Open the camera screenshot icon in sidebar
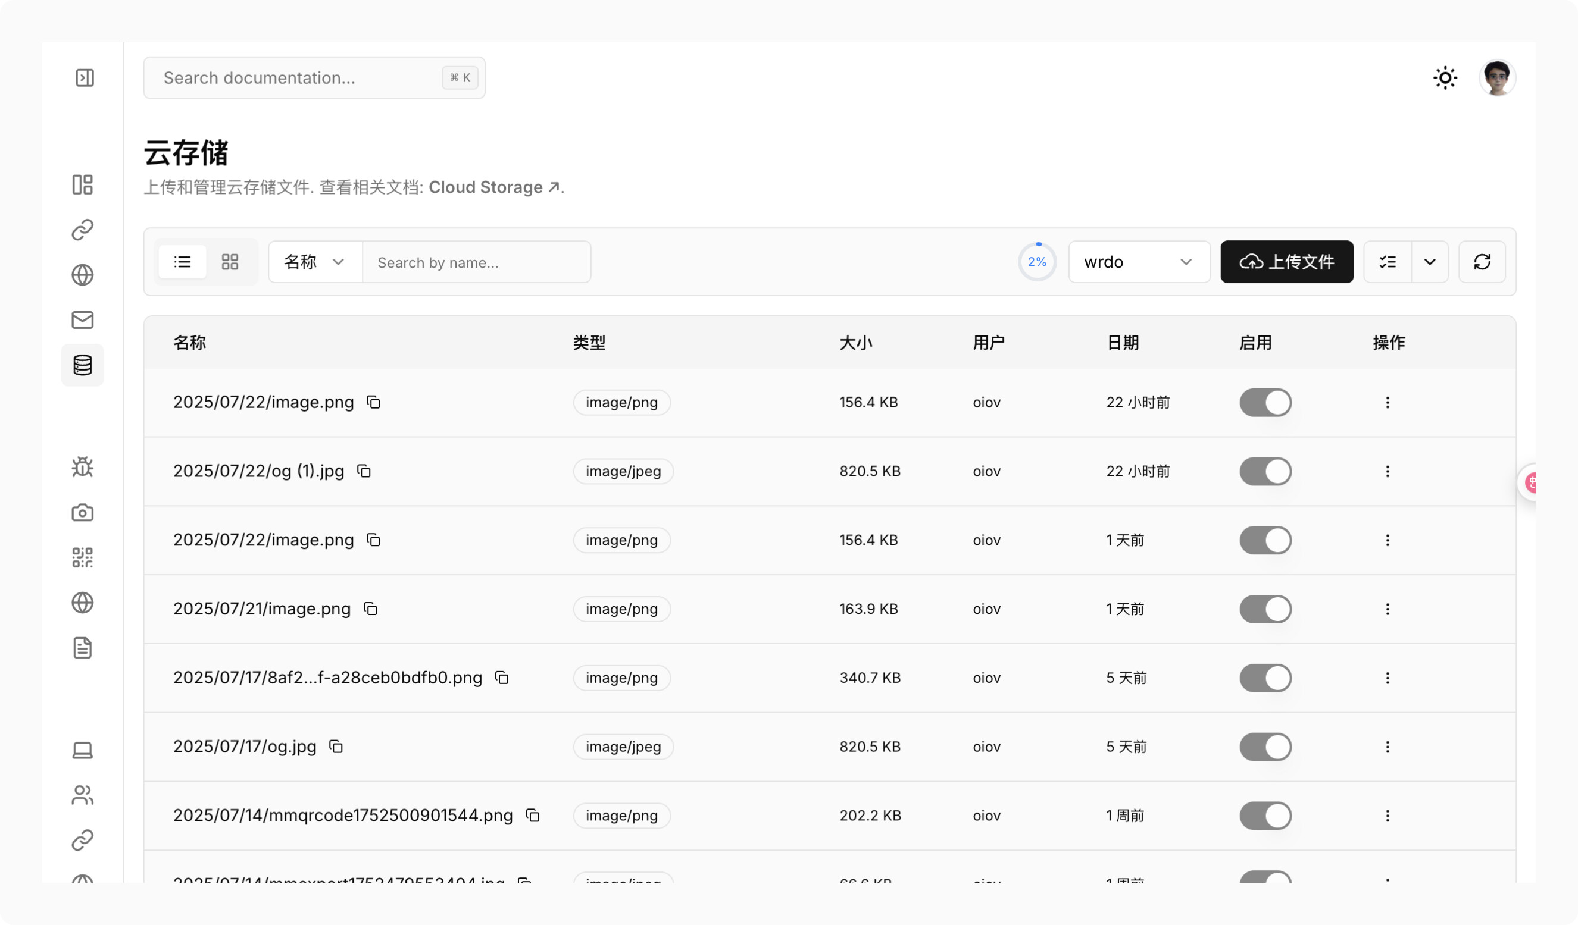 pyautogui.click(x=83, y=513)
